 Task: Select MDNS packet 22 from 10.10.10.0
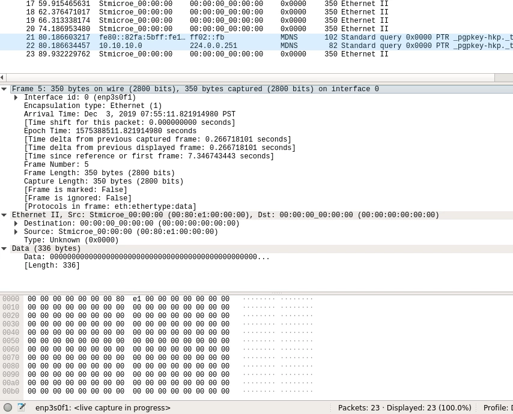click(x=256, y=46)
